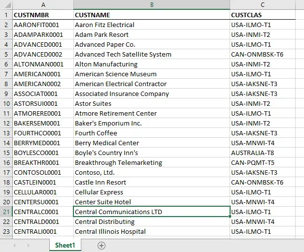Add a new sheet with the plus button
Screen dimensions: 304x252
(x=101, y=245)
